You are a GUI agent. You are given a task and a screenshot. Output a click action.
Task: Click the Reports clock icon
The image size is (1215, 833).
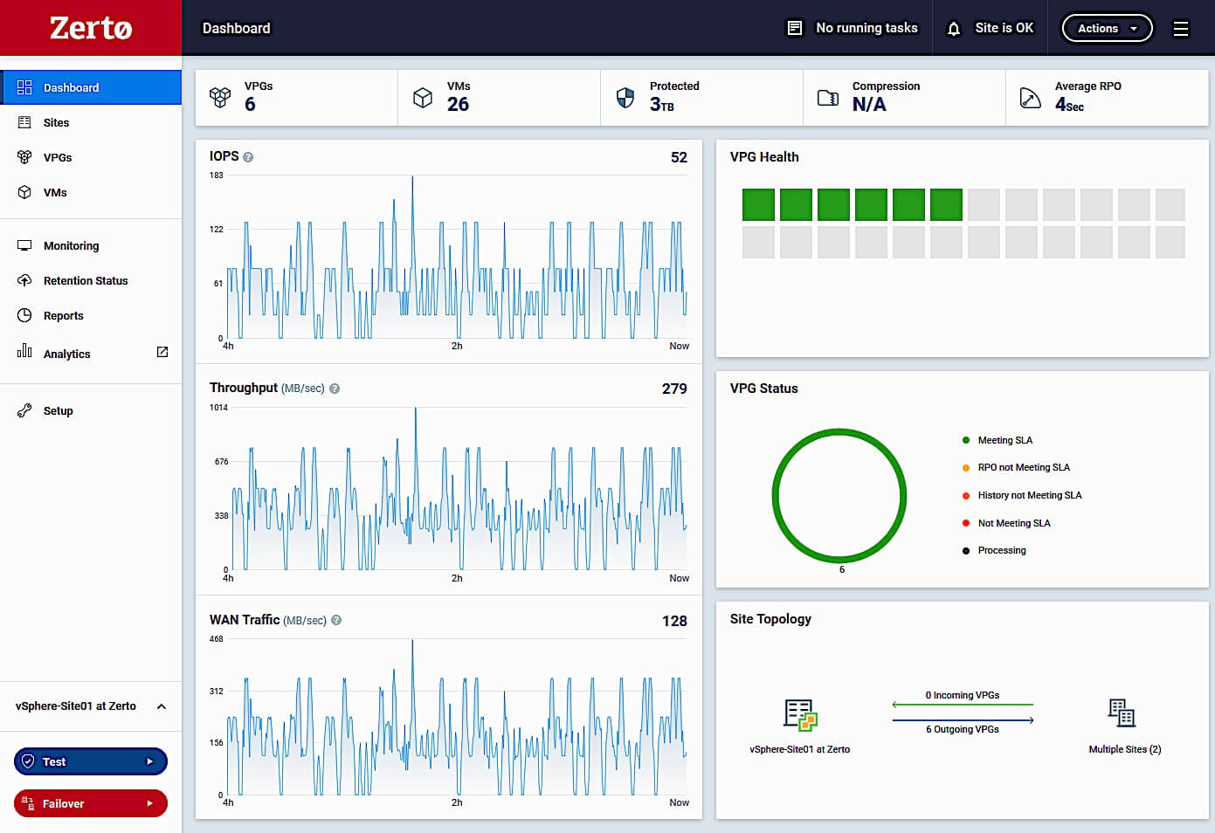[x=24, y=315]
